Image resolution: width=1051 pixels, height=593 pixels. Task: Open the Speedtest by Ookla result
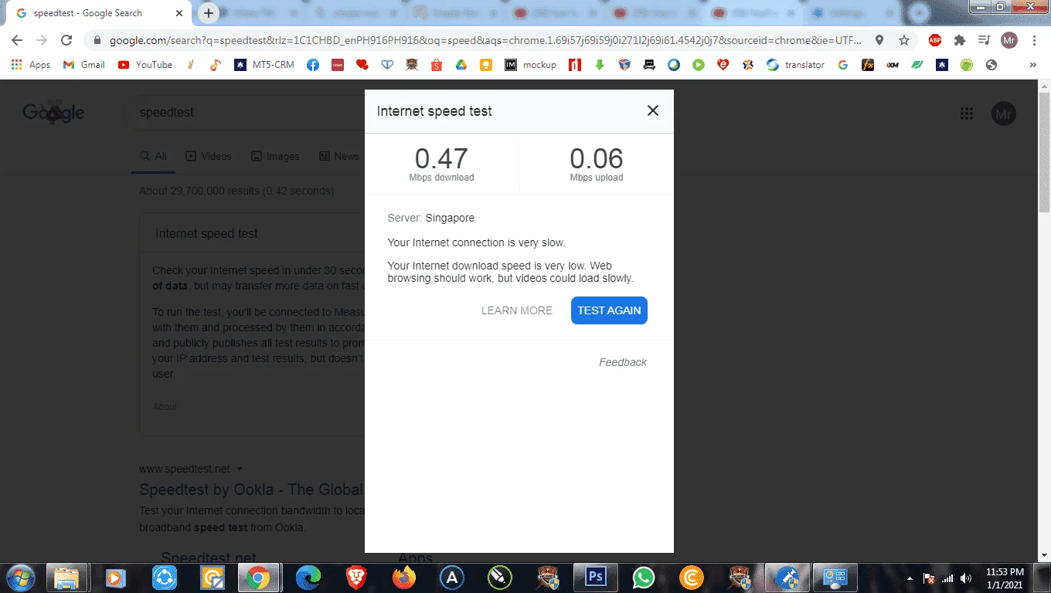coord(251,490)
